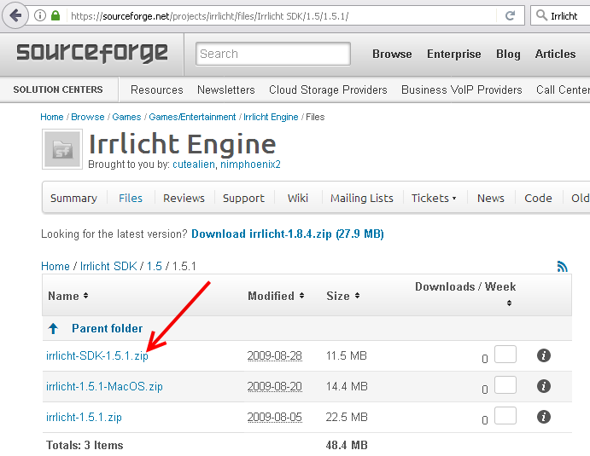Click downloads chart box for irrlicht-1.5.1-MacOS.zip
This screenshot has width=590, height=456.
coord(505,385)
